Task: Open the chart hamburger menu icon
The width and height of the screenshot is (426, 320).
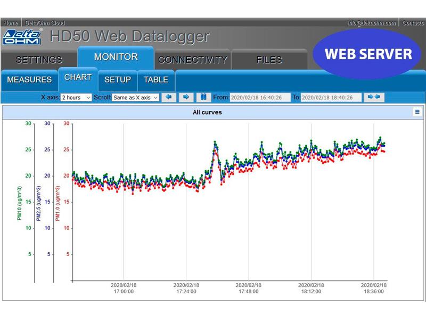Action: (417, 112)
